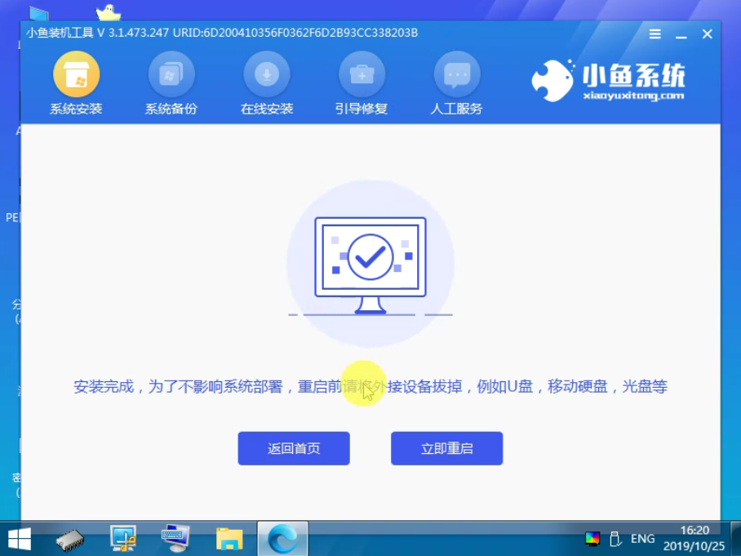Open the Windows Start menu

18,539
